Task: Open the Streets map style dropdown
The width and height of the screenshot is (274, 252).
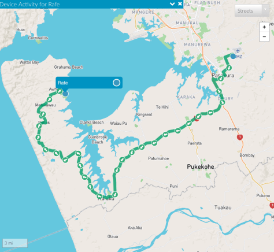Action: click(x=252, y=11)
